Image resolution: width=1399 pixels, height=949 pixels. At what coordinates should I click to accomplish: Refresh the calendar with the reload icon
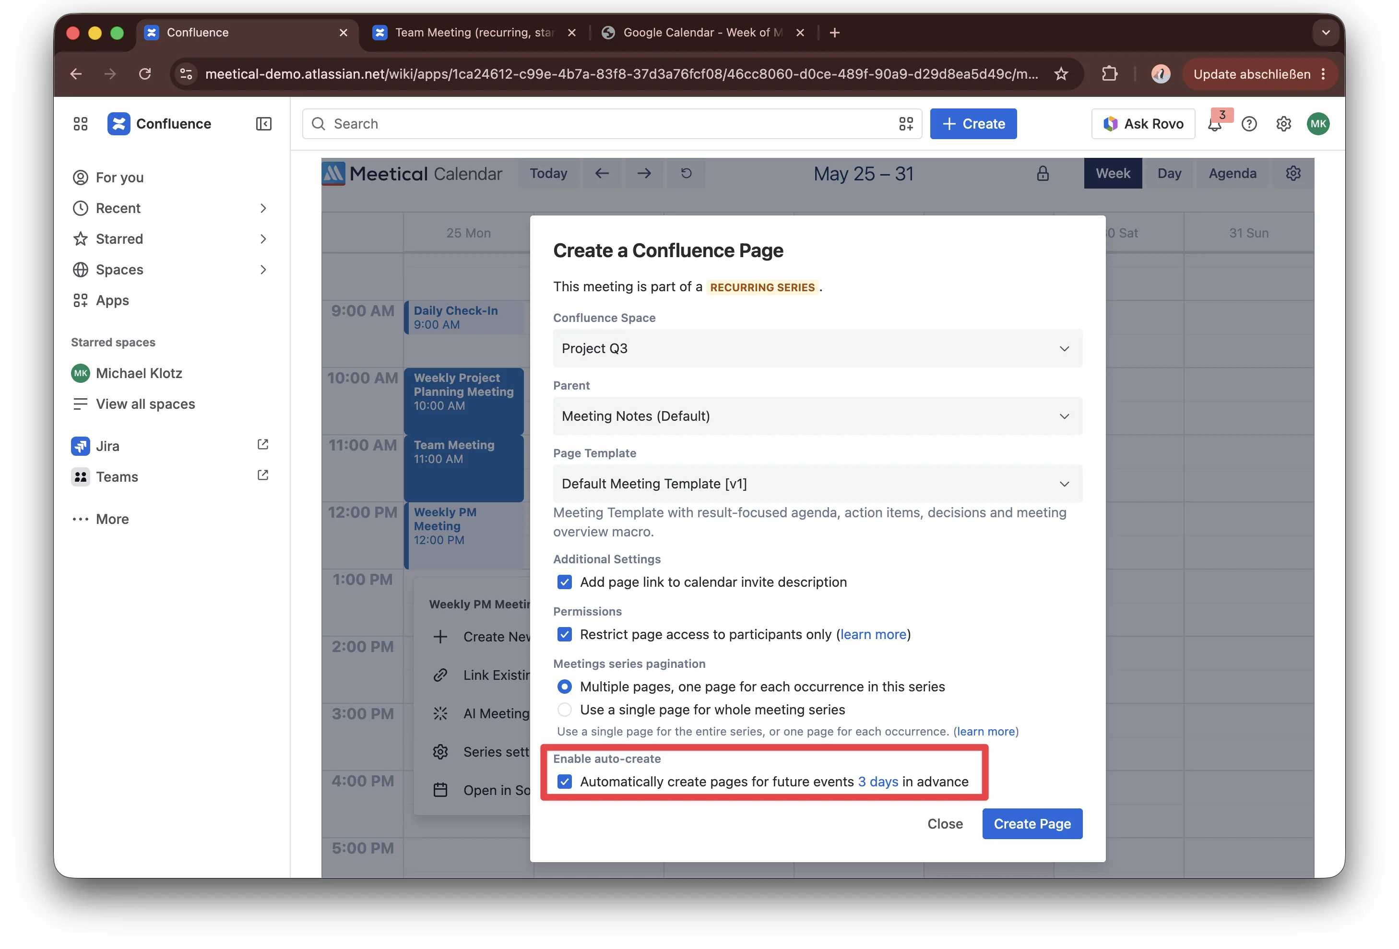point(686,173)
